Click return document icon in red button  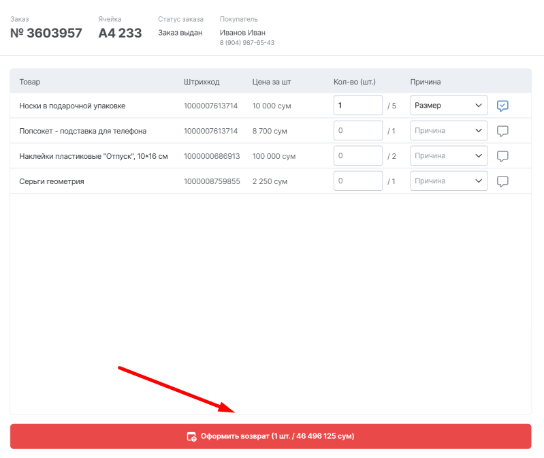(191, 436)
